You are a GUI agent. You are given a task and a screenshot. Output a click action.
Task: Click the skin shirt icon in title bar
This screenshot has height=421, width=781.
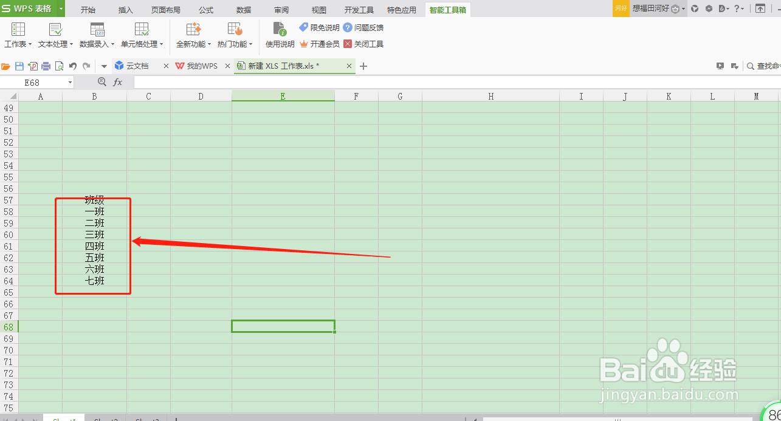[x=695, y=9]
